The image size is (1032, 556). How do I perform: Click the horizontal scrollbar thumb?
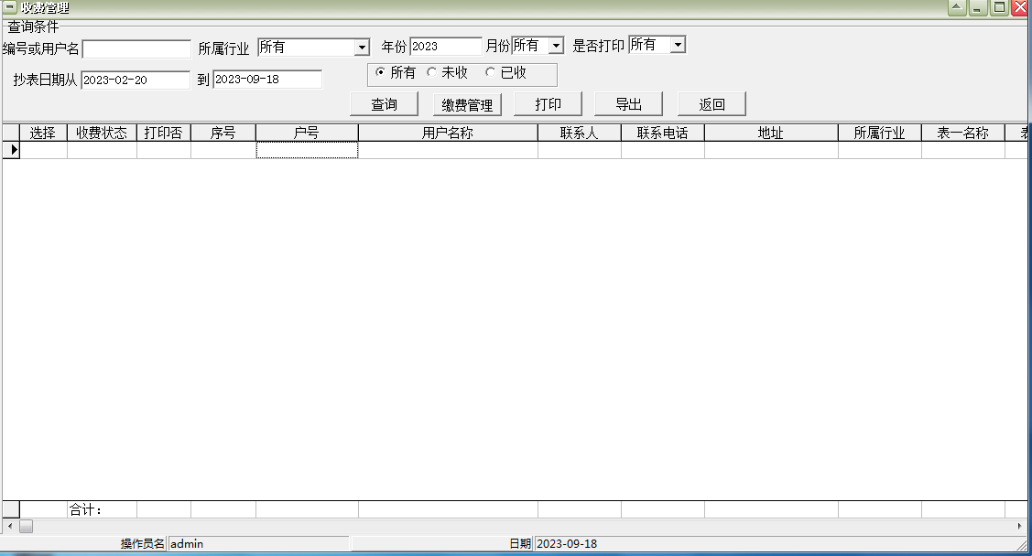coord(26,527)
